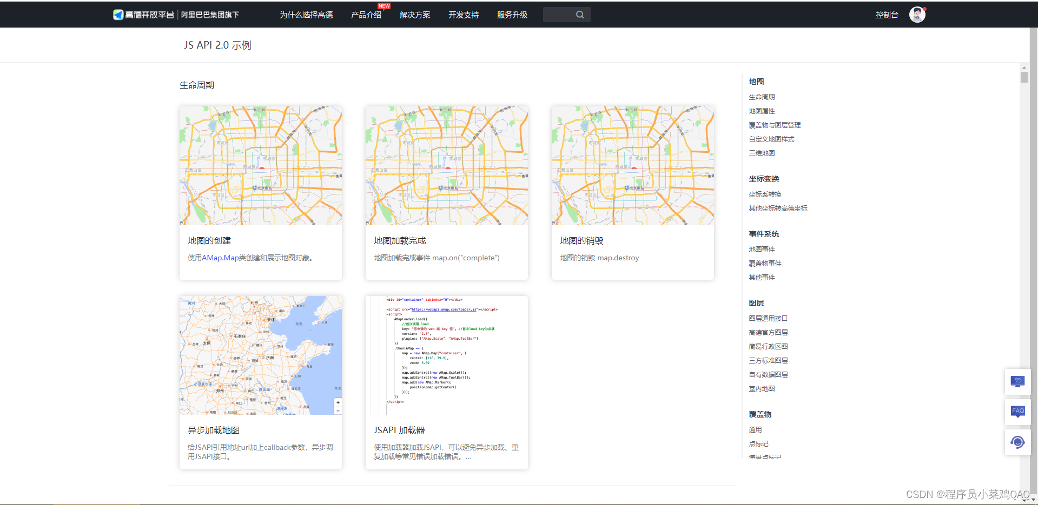Select 简易行政区图 in sidebar
Viewport: 1038px width, 505px height.
(x=768, y=346)
